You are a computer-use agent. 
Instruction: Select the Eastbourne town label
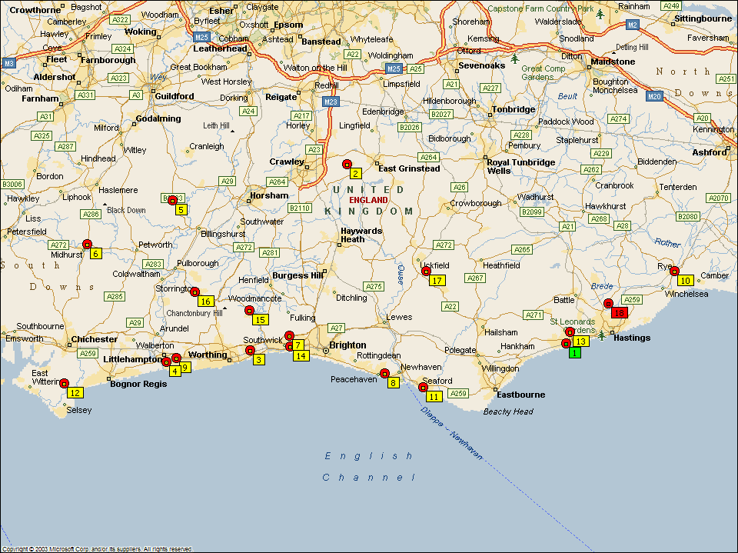tap(520, 395)
